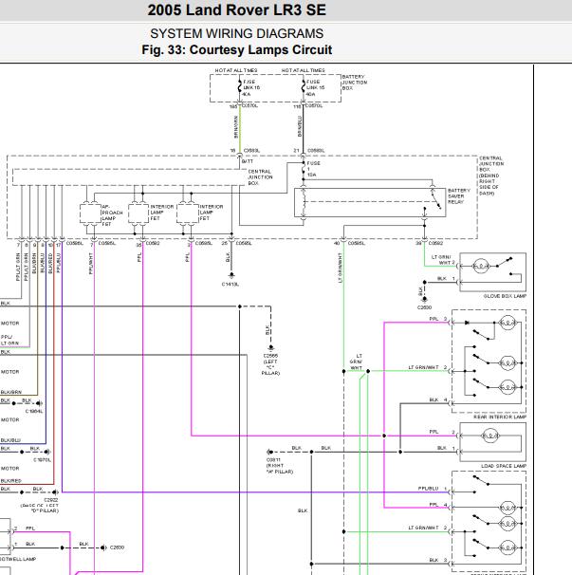The image size is (572, 575).
Task: Click the 'FUSE 1 10A' label
Action: pyautogui.click(x=313, y=169)
